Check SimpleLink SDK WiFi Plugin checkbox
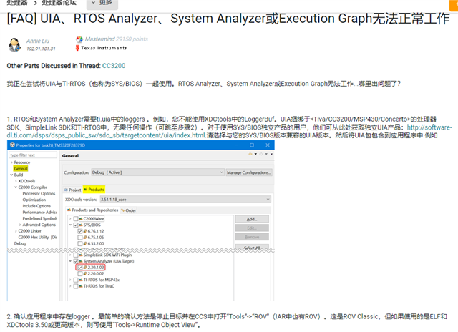 pos(76,255)
